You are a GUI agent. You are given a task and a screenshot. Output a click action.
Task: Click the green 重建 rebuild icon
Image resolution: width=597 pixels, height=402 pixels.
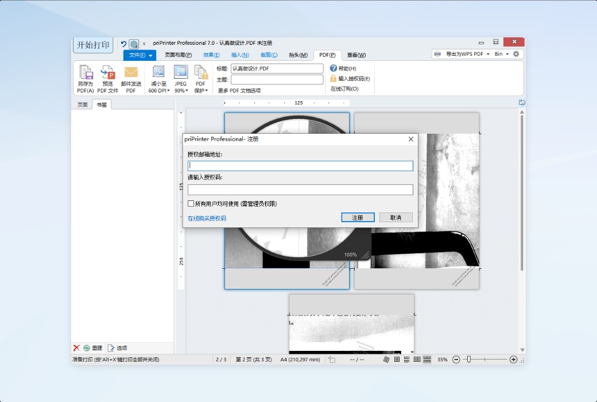(87, 348)
